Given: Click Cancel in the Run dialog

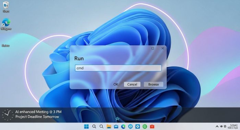Looking at the screenshot, I should 132,84.
